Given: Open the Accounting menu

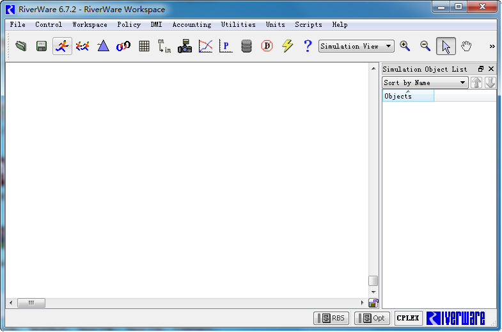Looking at the screenshot, I should pyautogui.click(x=192, y=25).
